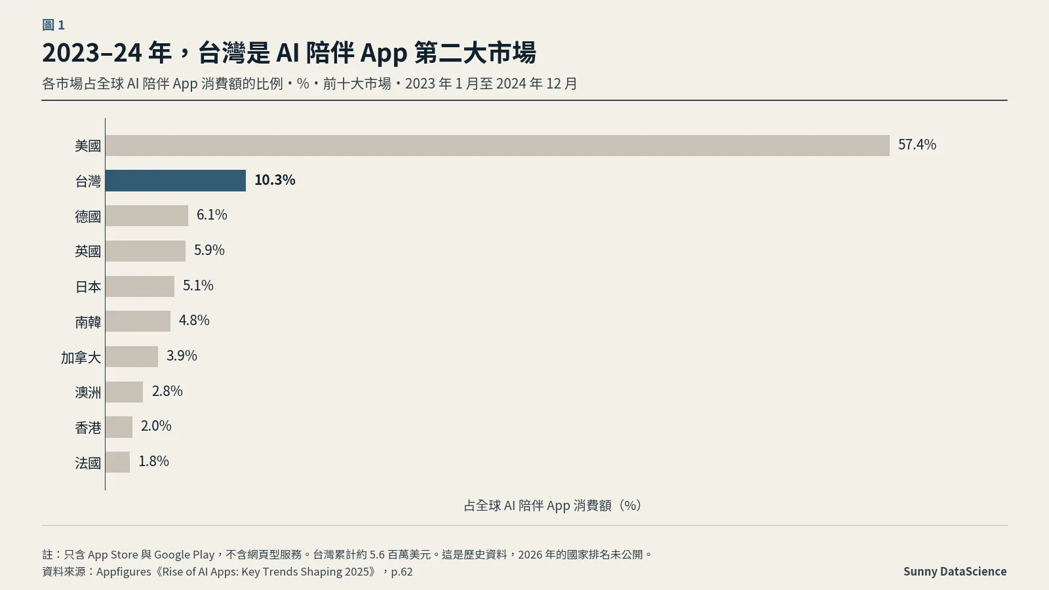Click the 5.1% value label
This screenshot has width=1049, height=590.
(198, 286)
